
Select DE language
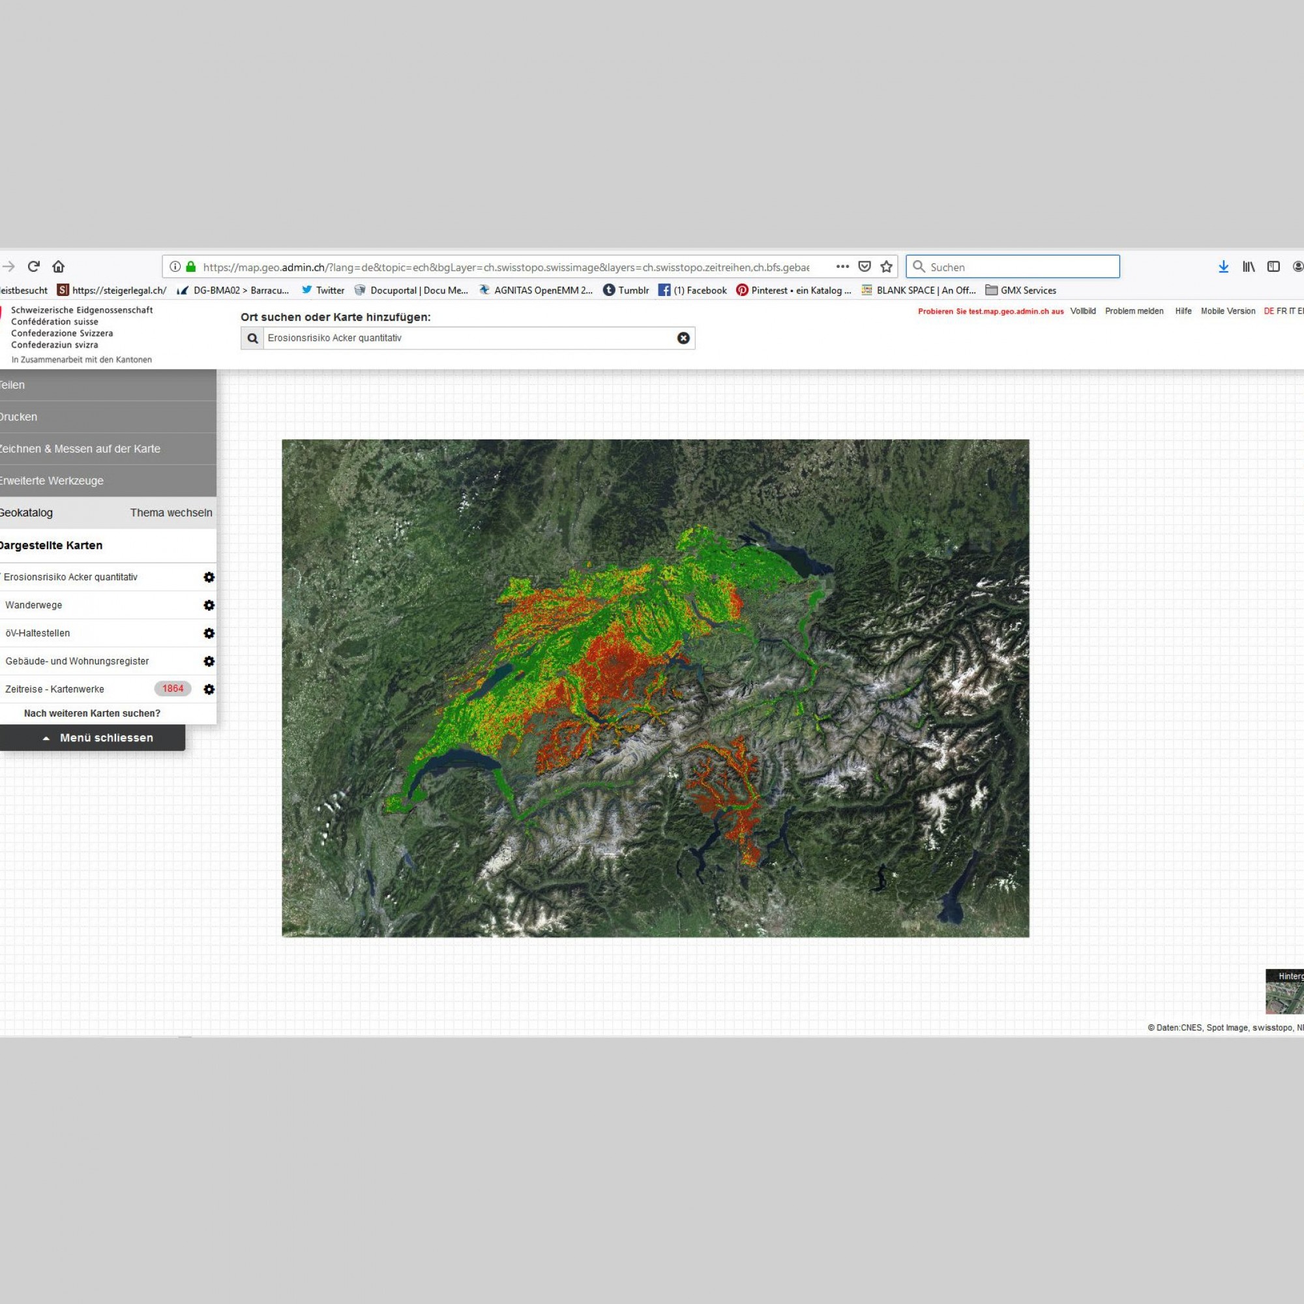pos(1269,311)
